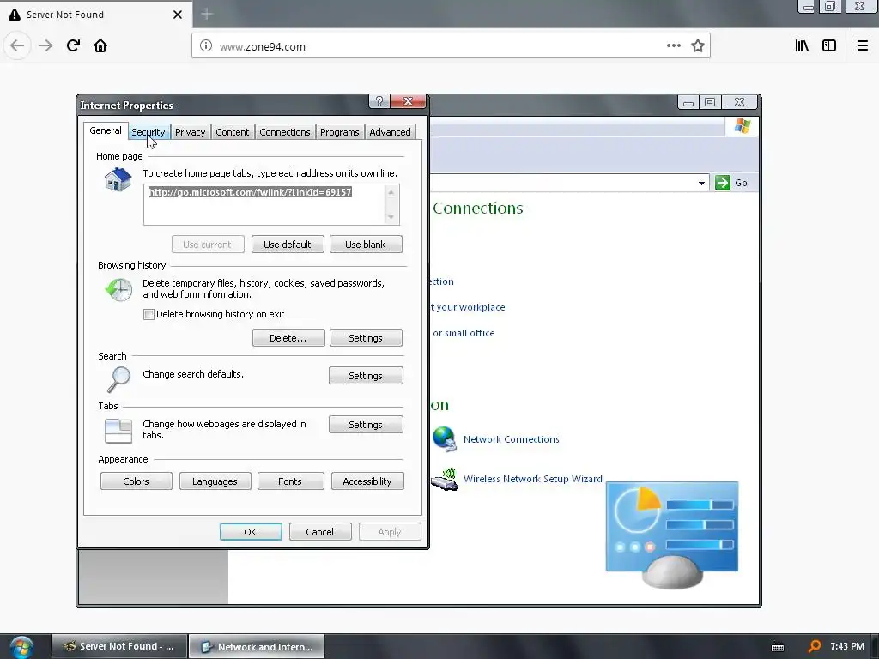The height and width of the screenshot is (659, 879).
Task: Switch to the Content tab
Action: click(x=232, y=132)
